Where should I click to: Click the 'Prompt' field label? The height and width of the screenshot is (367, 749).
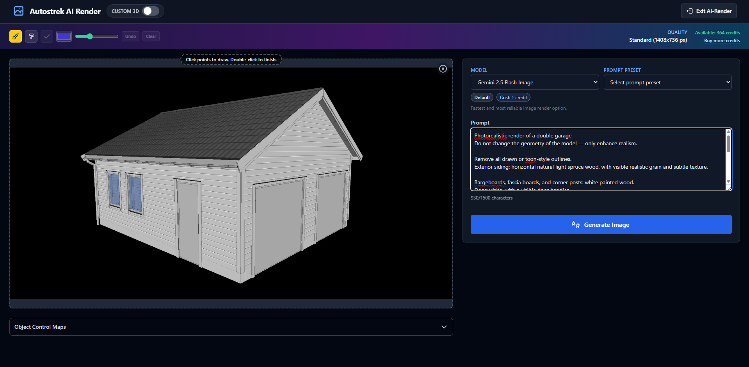point(480,123)
